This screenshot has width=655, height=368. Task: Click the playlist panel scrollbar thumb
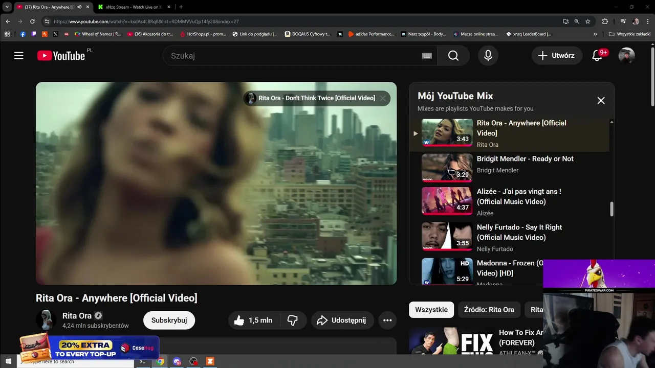tap(612, 209)
